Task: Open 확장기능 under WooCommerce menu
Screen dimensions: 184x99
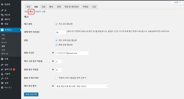Action: (5, 54)
